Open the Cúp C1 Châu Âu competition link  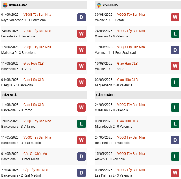click(x=35, y=154)
